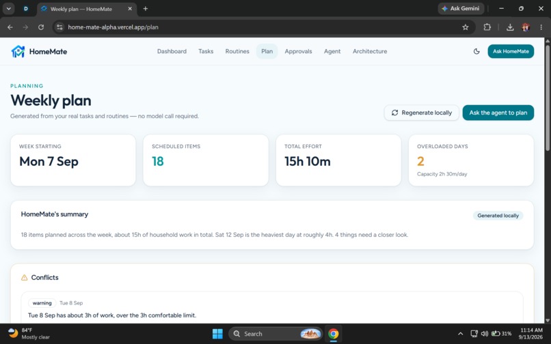
Task: Click the refresh icon in Regenerate locally
Action: click(394, 113)
